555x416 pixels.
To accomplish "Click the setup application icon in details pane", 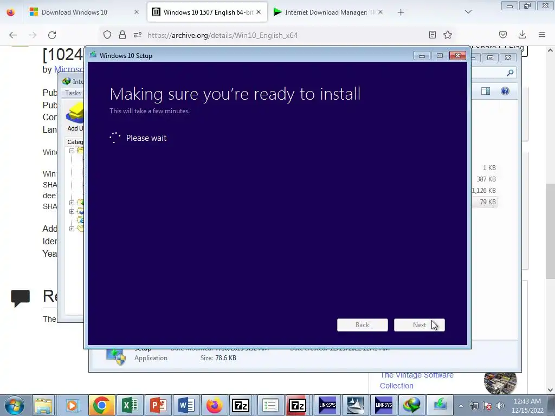I will click(x=116, y=356).
